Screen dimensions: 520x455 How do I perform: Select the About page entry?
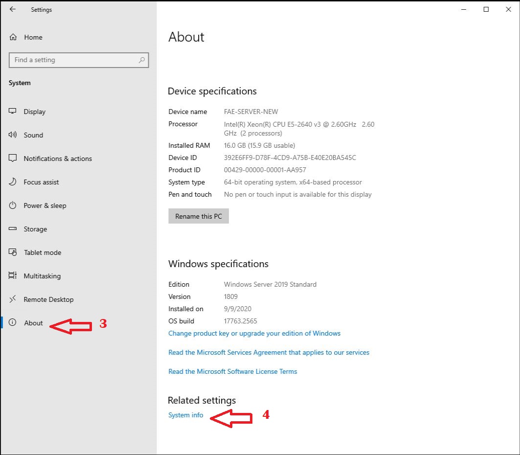(33, 323)
